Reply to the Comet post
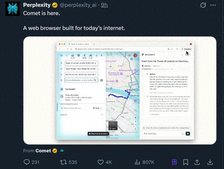Image resolution: width=224 pixels, height=169 pixels. 27,162
